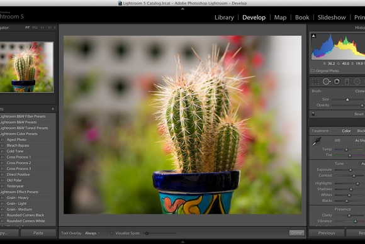This screenshot has height=244, width=365.
Task: Click the Yesteryear preset icon
Action: 3,186
